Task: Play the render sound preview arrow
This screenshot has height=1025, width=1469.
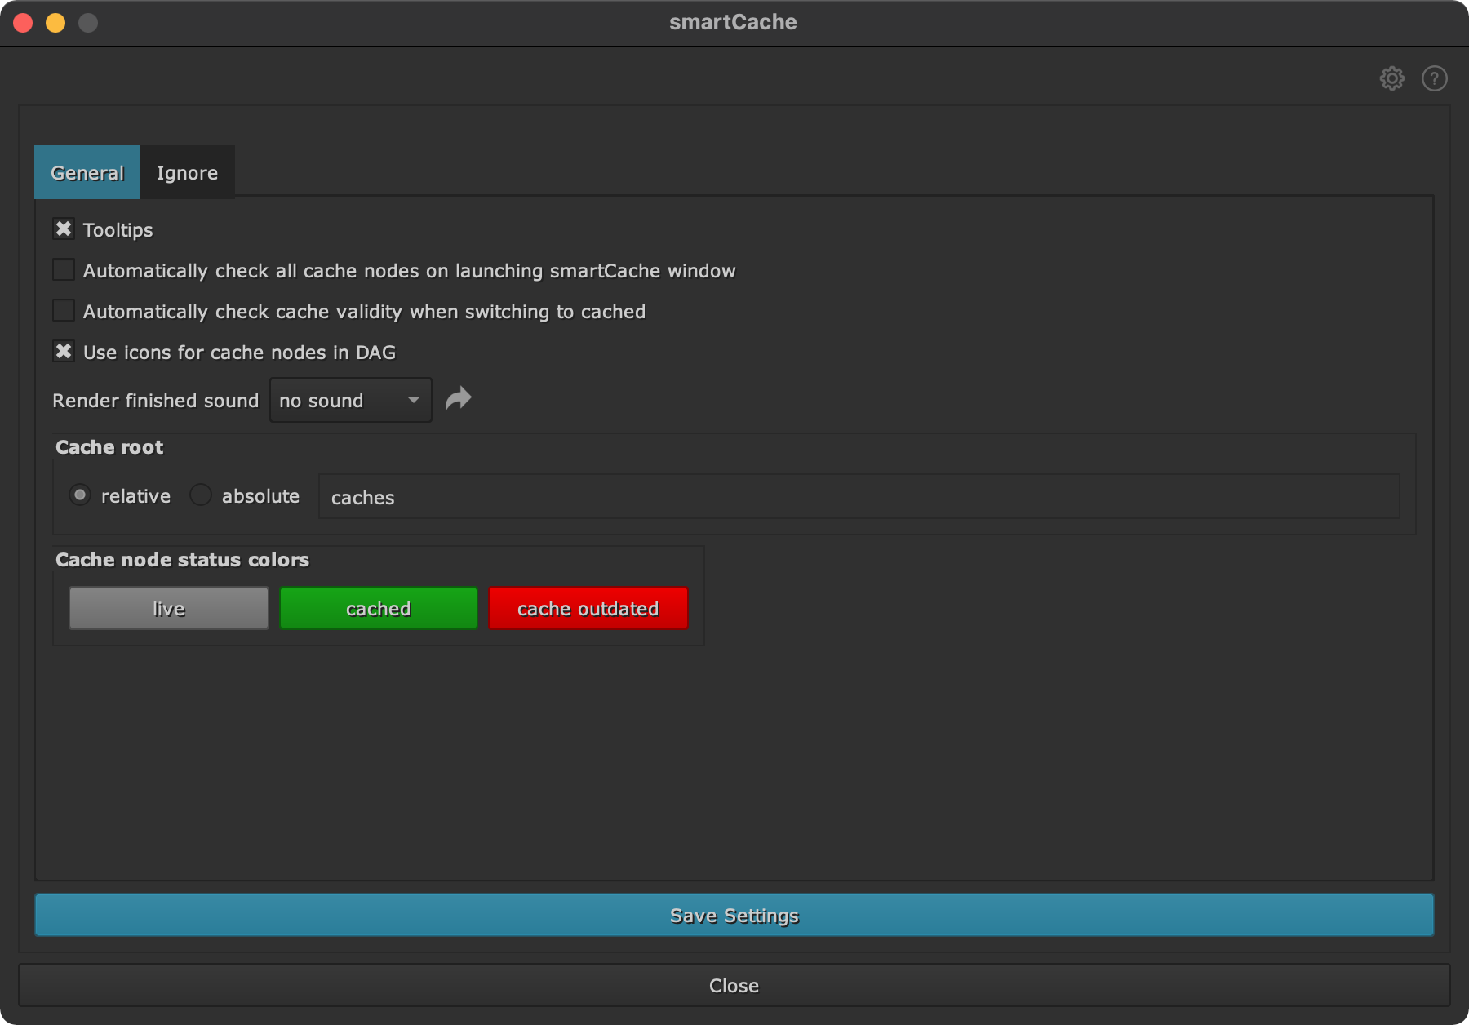Action: point(459,399)
